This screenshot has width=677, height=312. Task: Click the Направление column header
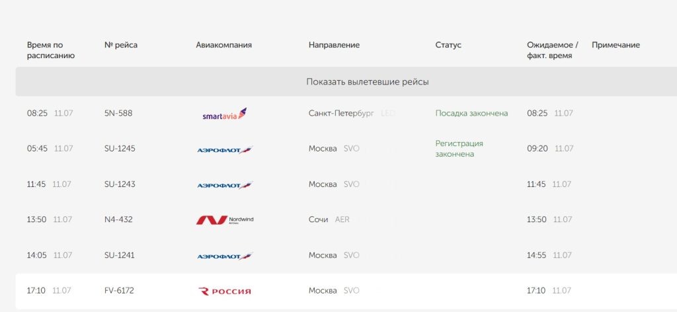tap(334, 45)
